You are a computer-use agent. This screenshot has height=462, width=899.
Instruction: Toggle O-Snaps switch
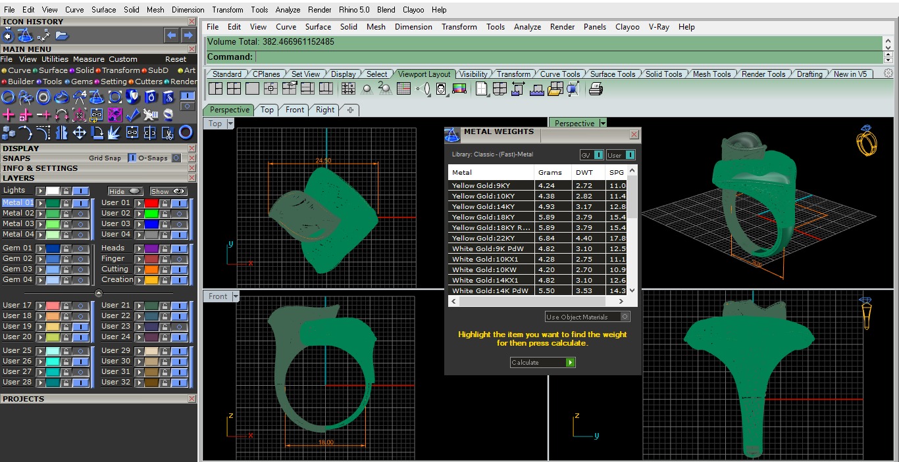click(176, 158)
